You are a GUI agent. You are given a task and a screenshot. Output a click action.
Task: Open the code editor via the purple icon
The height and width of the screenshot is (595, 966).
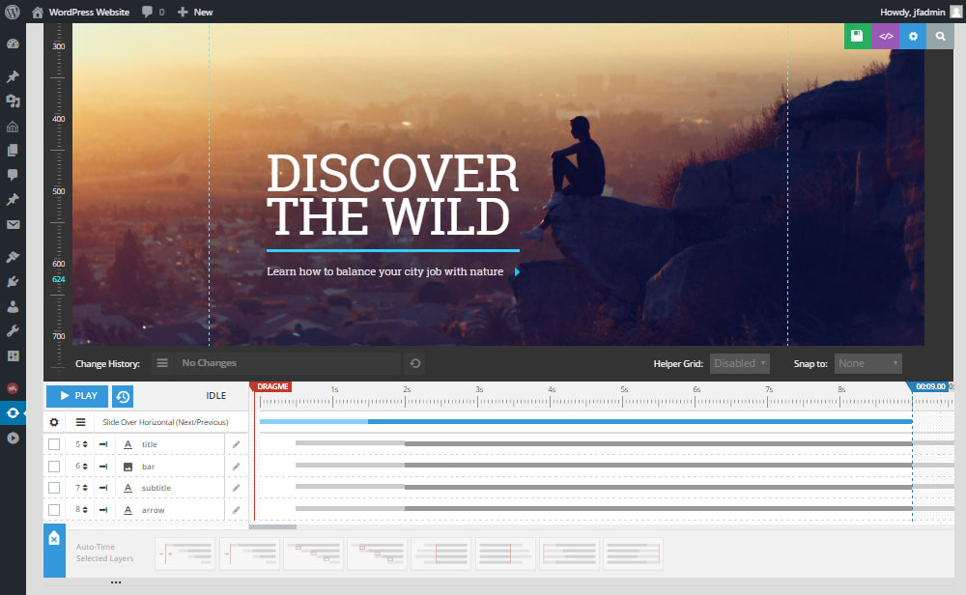(x=885, y=36)
